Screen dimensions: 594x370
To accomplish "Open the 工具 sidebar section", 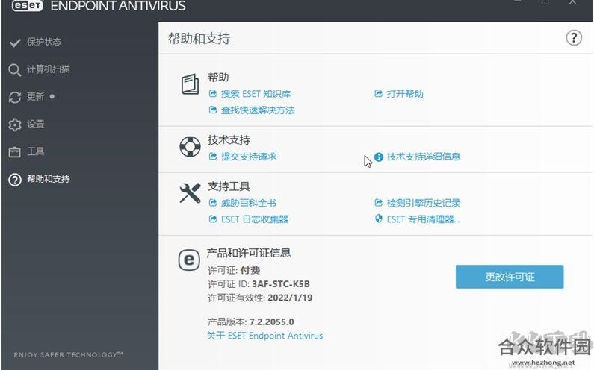I will (x=35, y=151).
